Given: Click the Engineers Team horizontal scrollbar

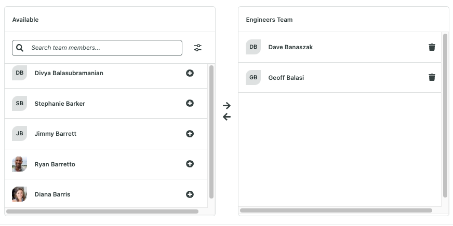Looking at the screenshot, I should point(336,210).
